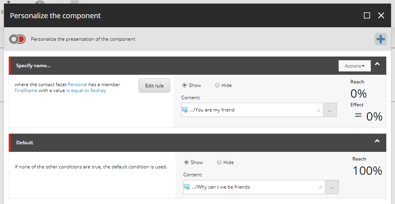Maximize the Personalize the component dialog

[x=367, y=16]
